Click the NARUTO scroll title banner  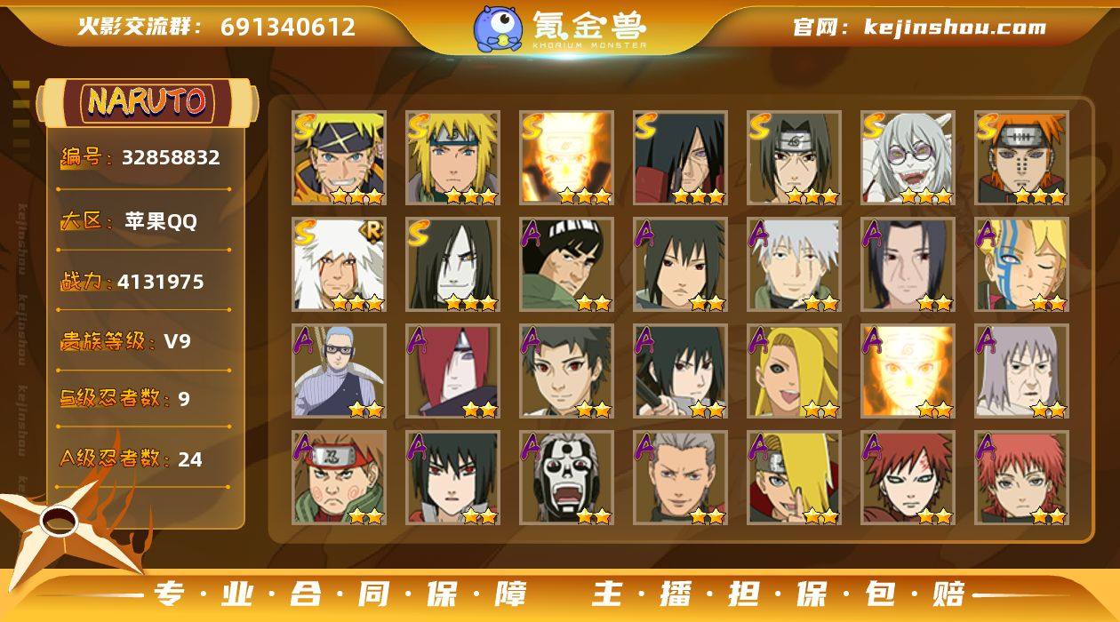pos(148,102)
